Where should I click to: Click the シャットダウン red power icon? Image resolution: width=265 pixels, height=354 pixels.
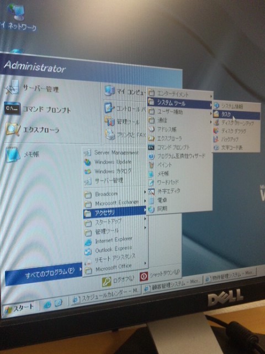click(x=144, y=276)
